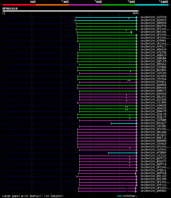Select the UniRef100_Q5FAL6 label
The image size is (171, 198).
tap(153, 64)
